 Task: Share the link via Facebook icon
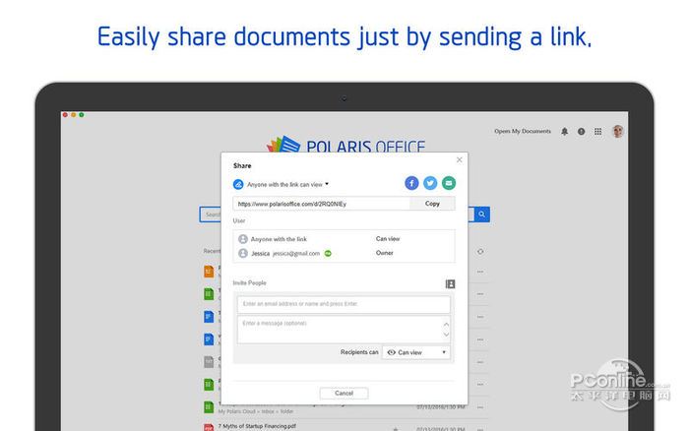(411, 183)
